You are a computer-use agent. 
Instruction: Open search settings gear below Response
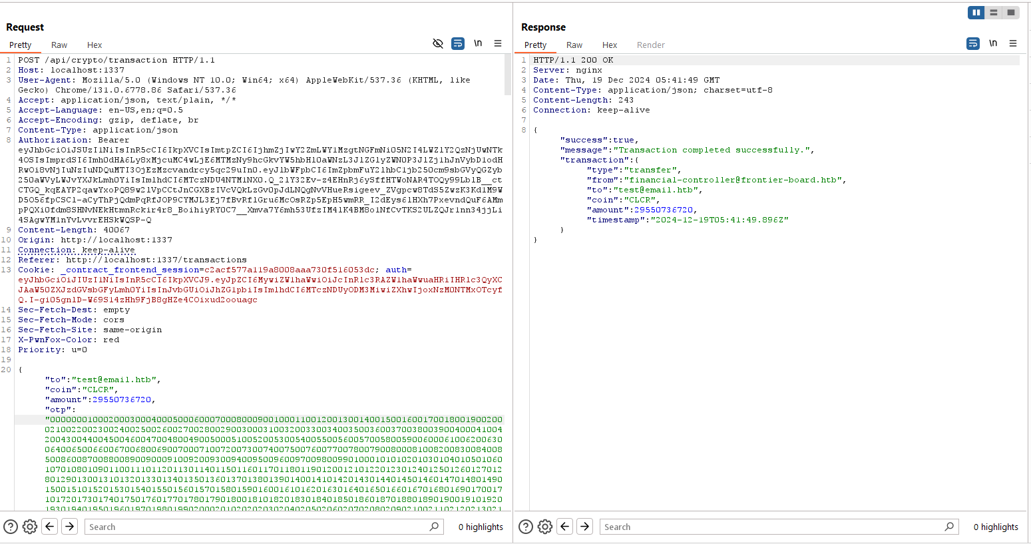click(545, 527)
